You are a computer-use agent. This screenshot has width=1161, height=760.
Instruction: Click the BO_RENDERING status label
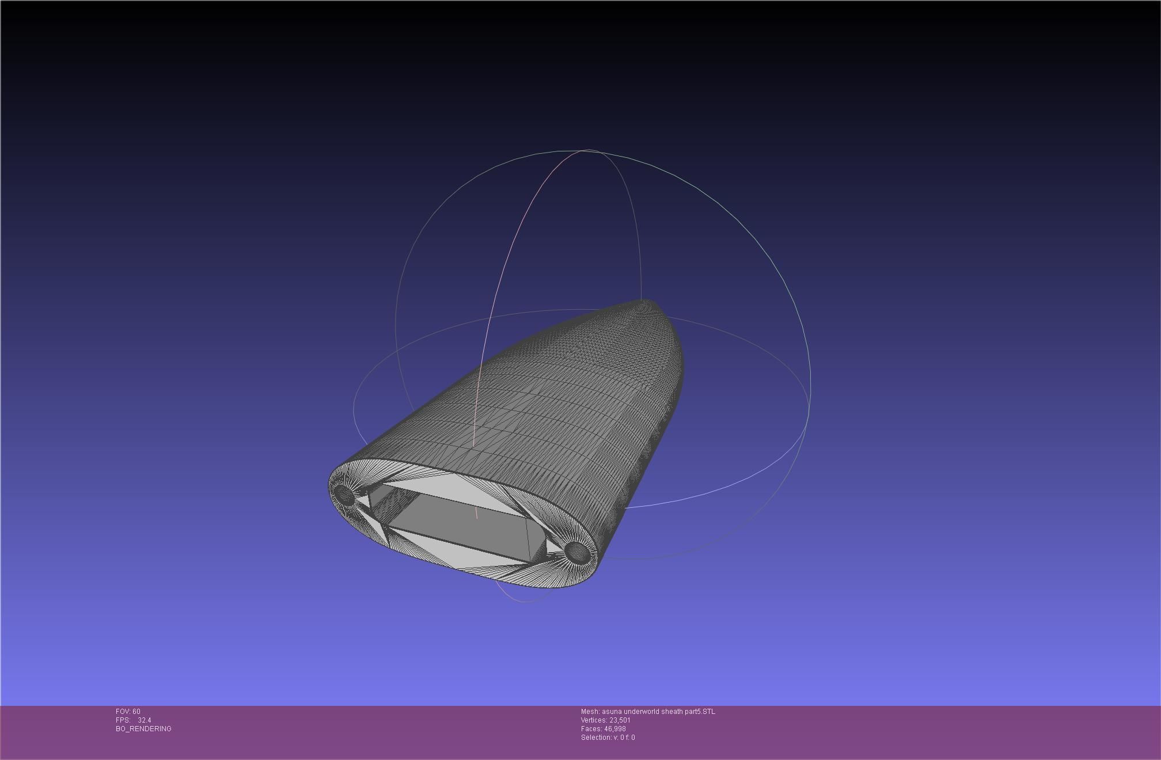143,729
